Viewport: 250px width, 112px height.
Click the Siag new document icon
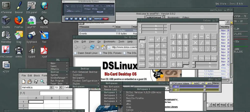click(23, 82)
